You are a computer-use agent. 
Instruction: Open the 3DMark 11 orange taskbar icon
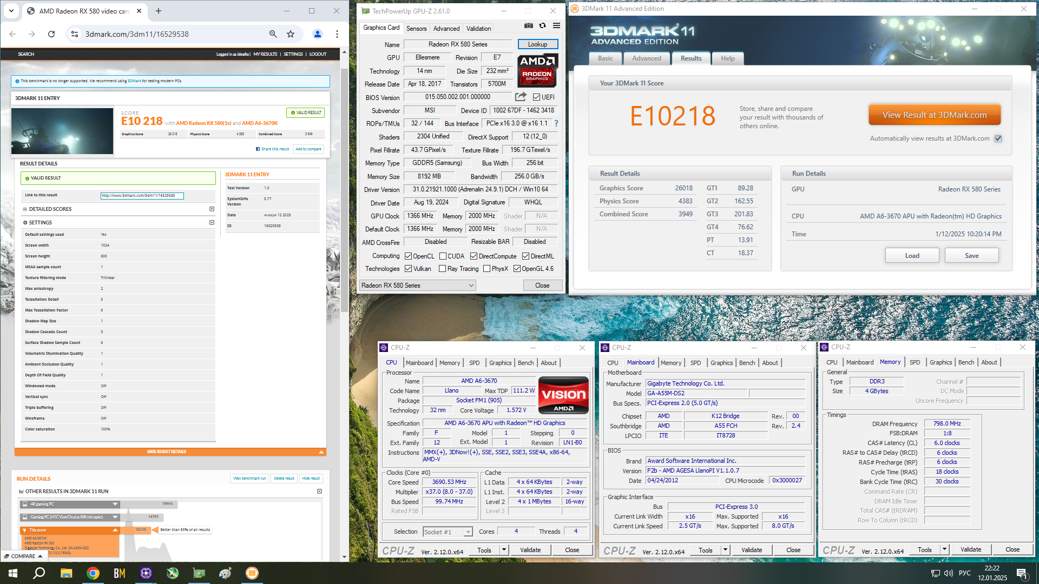pos(252,573)
